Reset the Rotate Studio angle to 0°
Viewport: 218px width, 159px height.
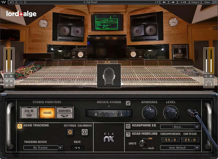[128, 103]
